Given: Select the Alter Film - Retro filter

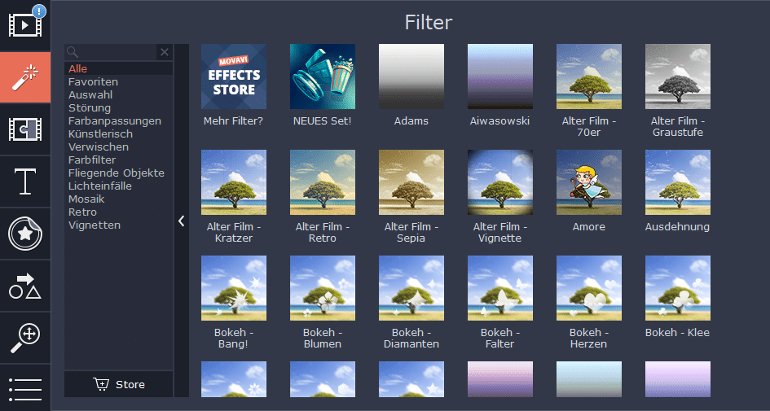Looking at the screenshot, I should (323, 182).
